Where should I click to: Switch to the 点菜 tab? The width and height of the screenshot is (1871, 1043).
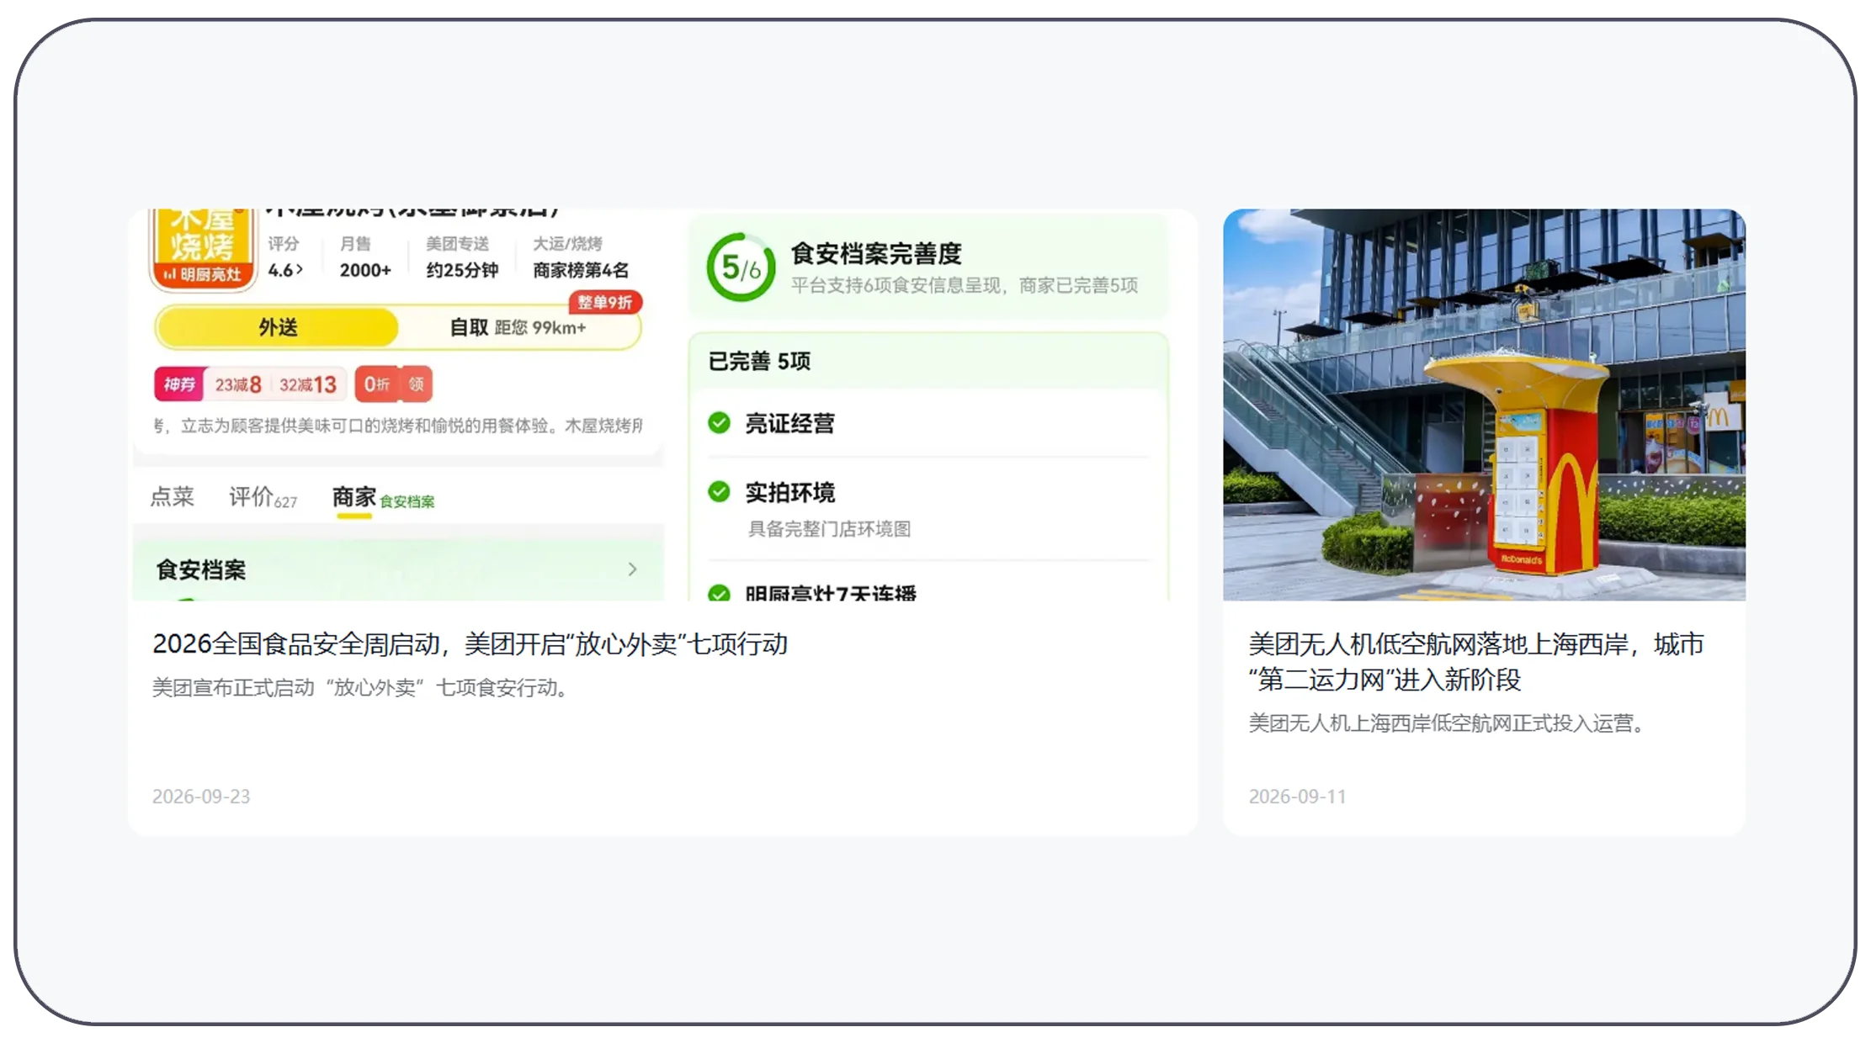click(172, 496)
